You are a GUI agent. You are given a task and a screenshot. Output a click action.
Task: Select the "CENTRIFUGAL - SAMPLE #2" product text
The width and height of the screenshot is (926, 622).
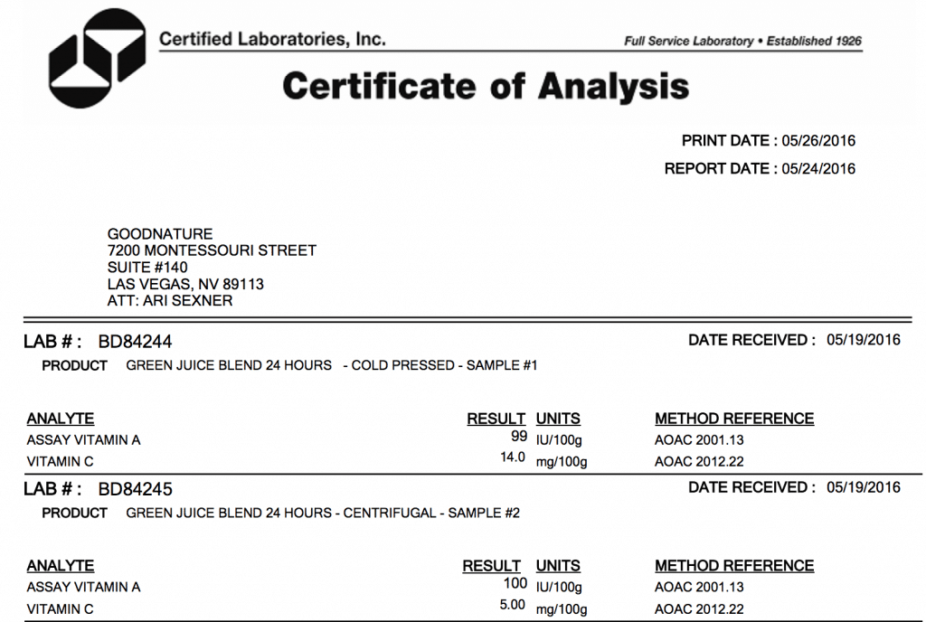(x=431, y=513)
